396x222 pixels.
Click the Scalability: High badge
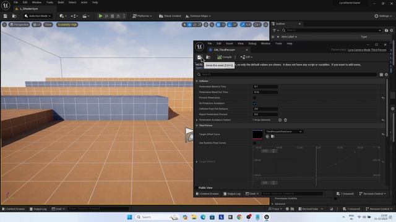67,25
